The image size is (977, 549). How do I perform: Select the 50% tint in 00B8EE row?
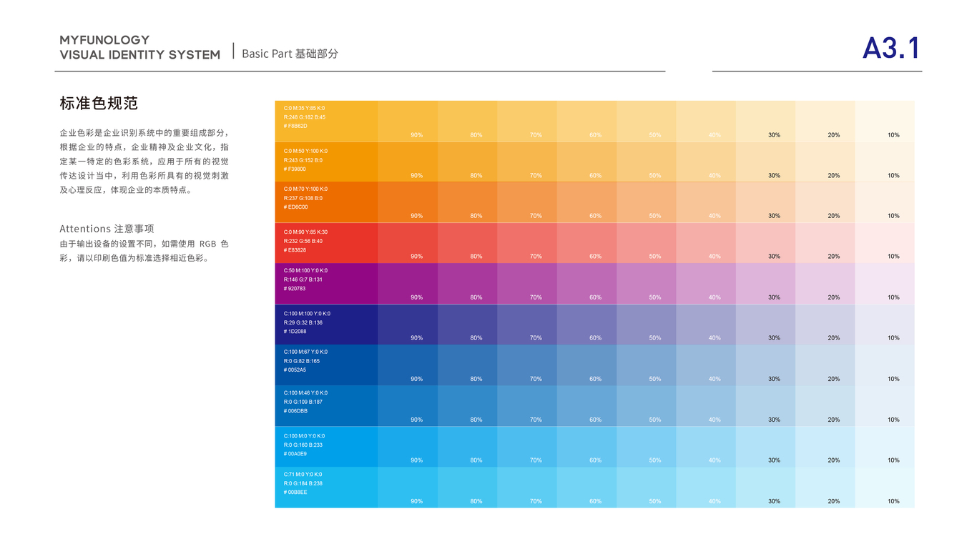coord(647,488)
